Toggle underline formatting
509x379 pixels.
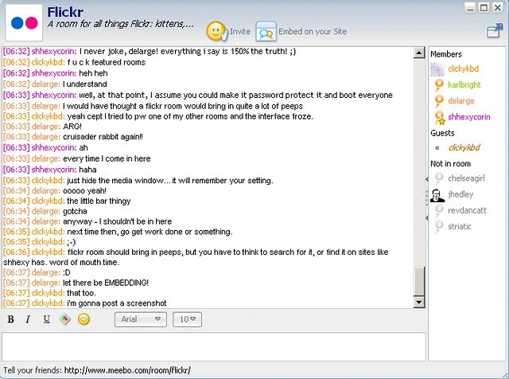tap(46, 319)
